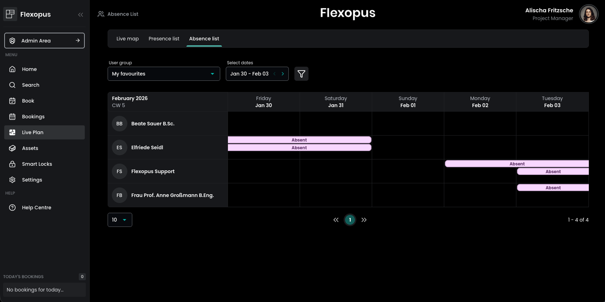Click Elfriede Seidl's first Absent bar
Viewport: 605px width, 302px height.
pyautogui.click(x=299, y=140)
